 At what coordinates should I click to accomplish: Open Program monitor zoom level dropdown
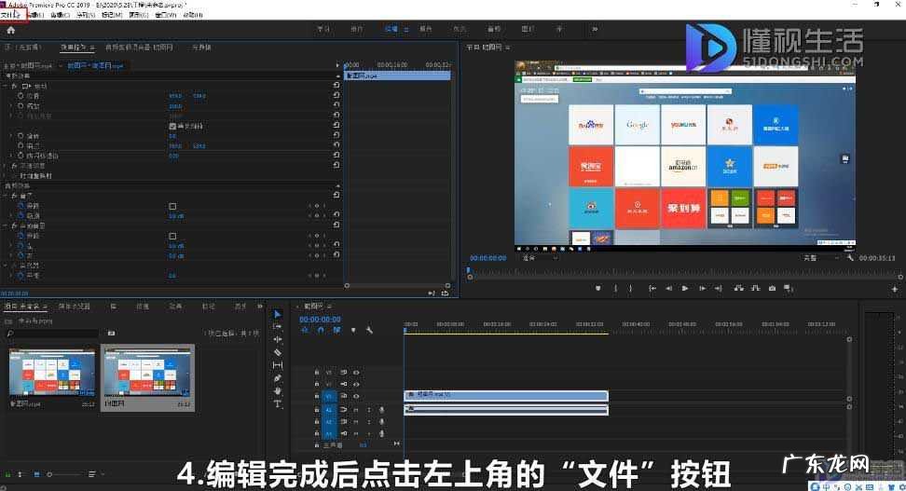click(539, 258)
